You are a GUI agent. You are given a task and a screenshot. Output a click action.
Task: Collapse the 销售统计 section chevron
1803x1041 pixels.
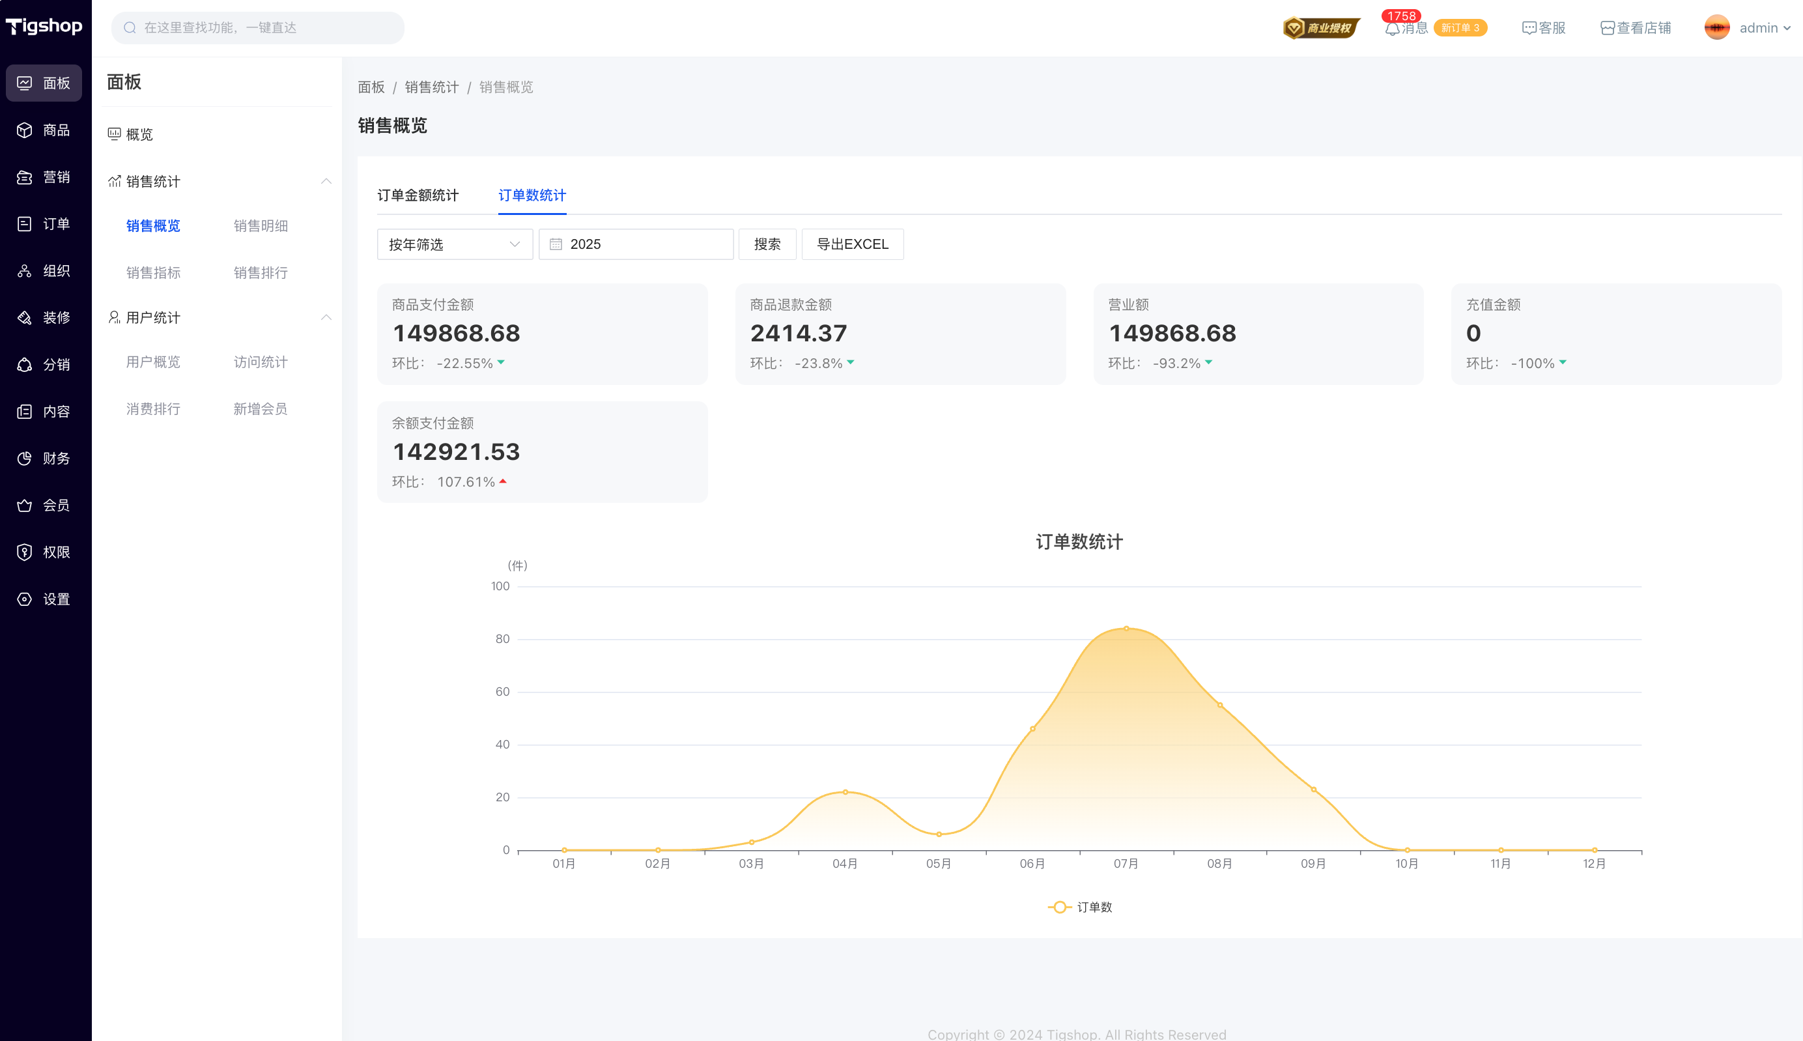(x=326, y=181)
